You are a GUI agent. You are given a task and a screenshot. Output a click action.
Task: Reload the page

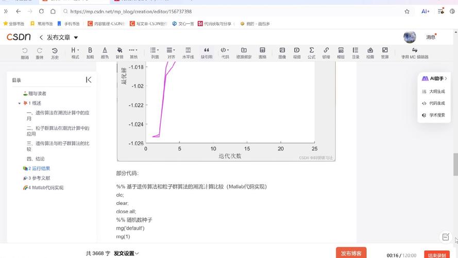tap(41, 11)
